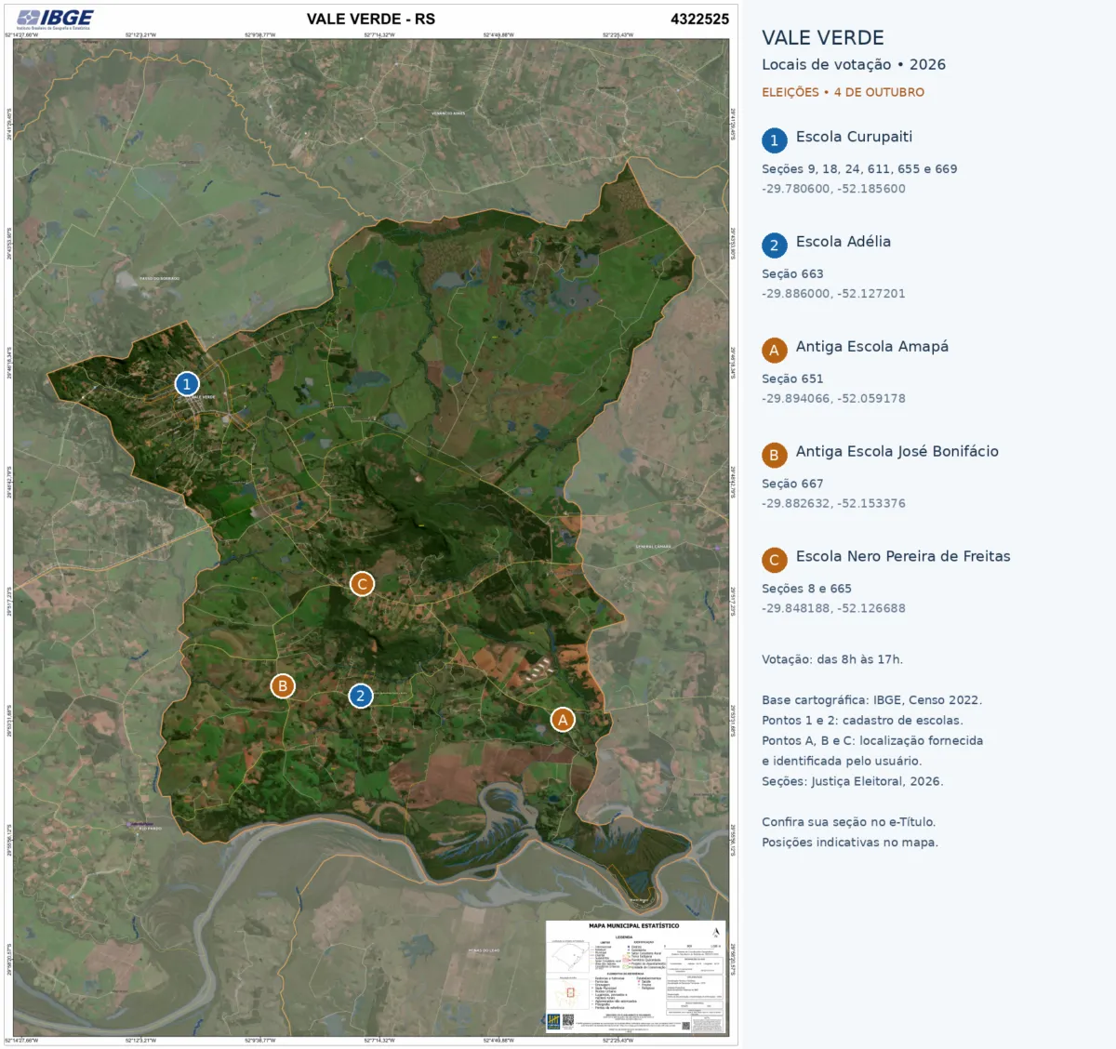The height and width of the screenshot is (1049, 1116).
Task: Click the "Escola Curupaiti" heading
Action: [854, 137]
